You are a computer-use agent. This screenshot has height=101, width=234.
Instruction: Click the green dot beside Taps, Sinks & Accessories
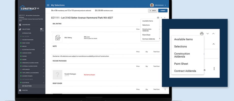tap(21, 73)
